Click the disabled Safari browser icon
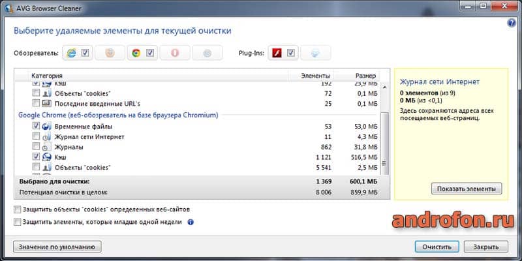This screenshot has height=261, width=522. coord(207,53)
